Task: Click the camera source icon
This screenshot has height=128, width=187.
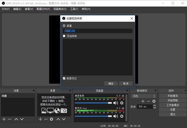Action: (x=64, y=111)
